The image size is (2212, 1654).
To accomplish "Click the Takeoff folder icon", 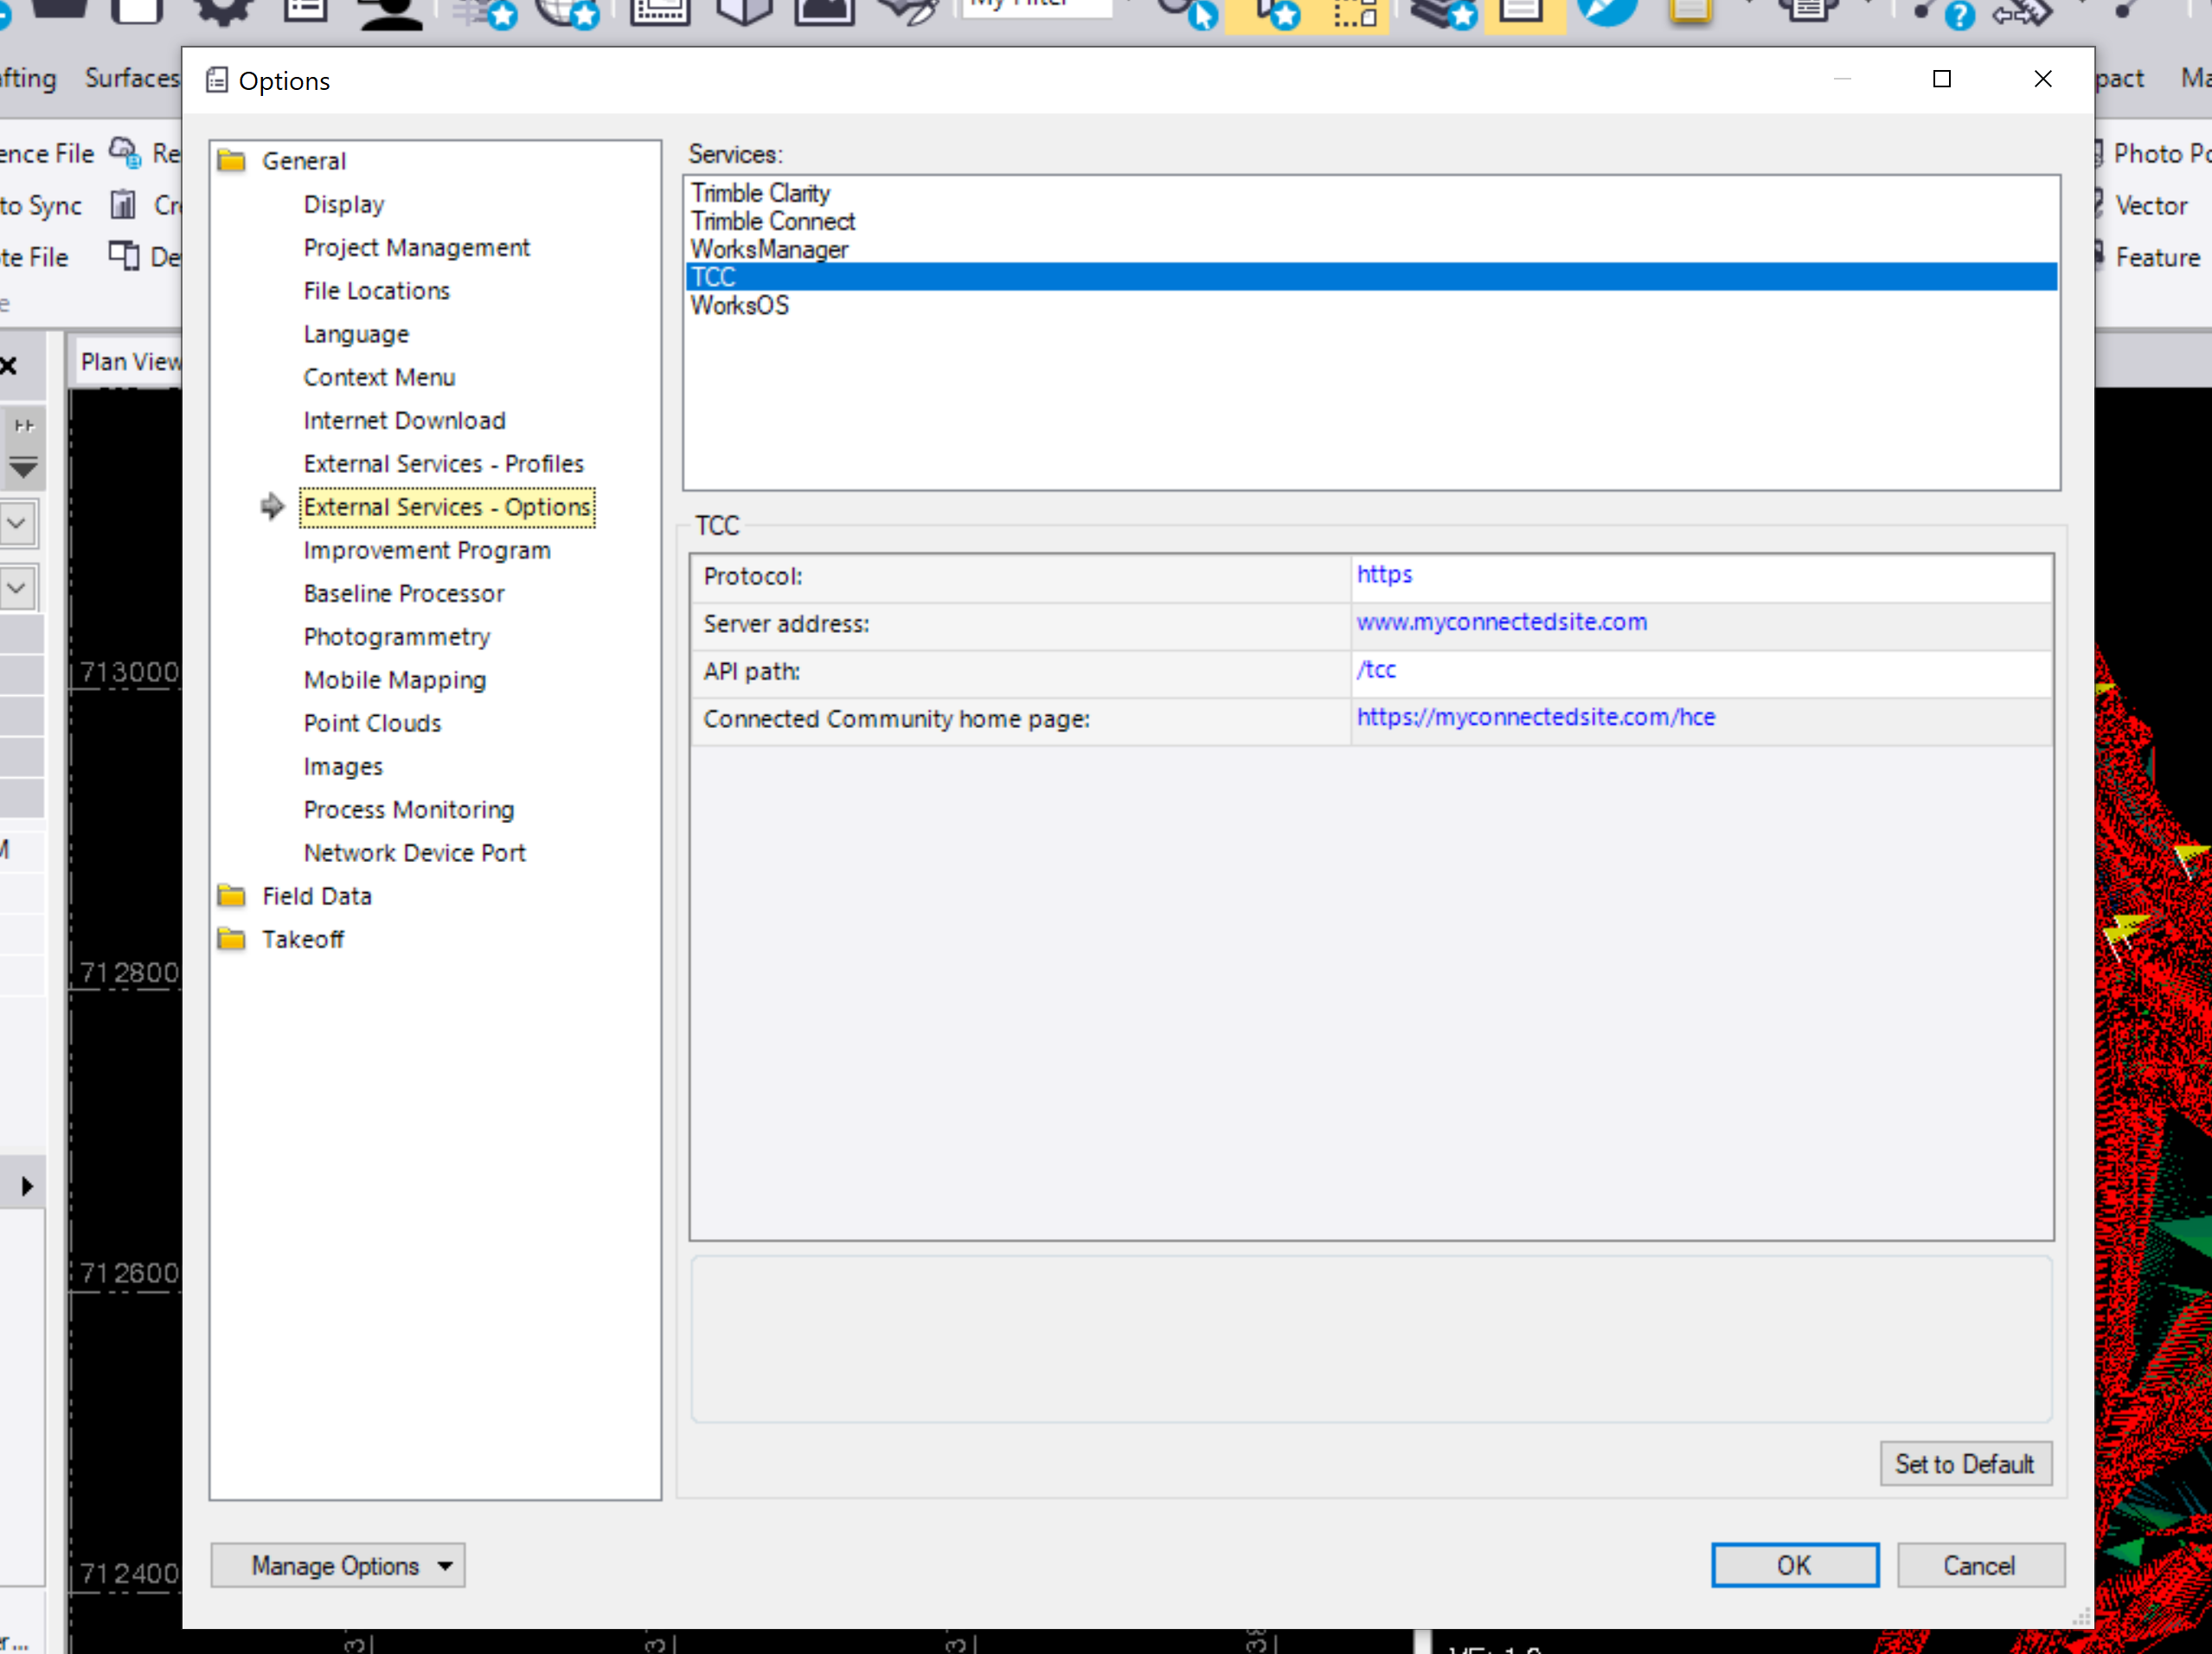I will (x=232, y=940).
